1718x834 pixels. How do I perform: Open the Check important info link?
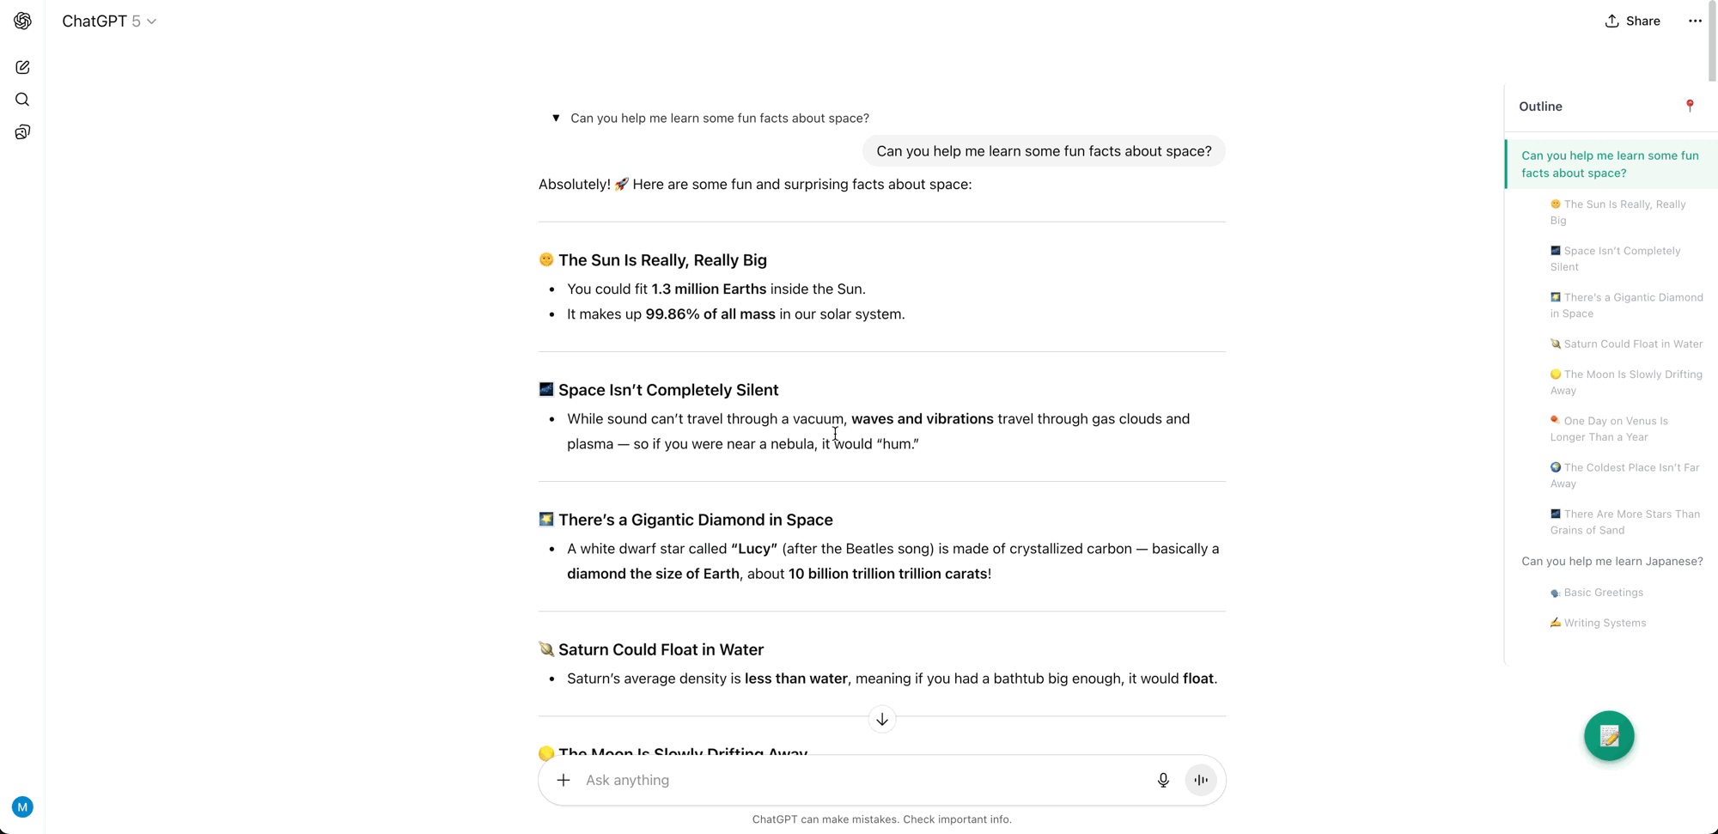coord(956,819)
